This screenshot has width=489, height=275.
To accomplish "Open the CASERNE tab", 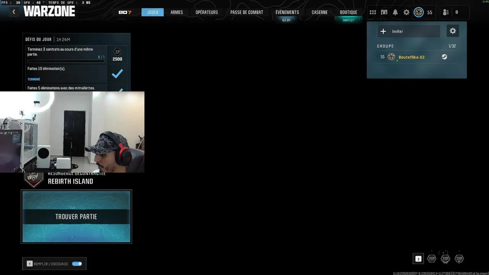I will pyautogui.click(x=319, y=12).
